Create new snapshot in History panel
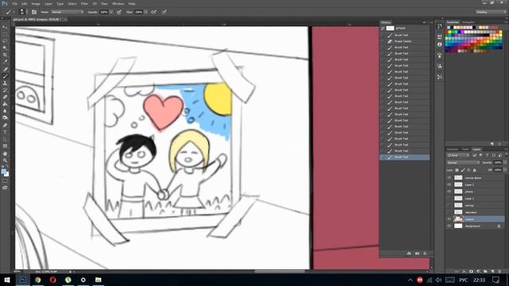The image size is (509, 286). (417, 253)
